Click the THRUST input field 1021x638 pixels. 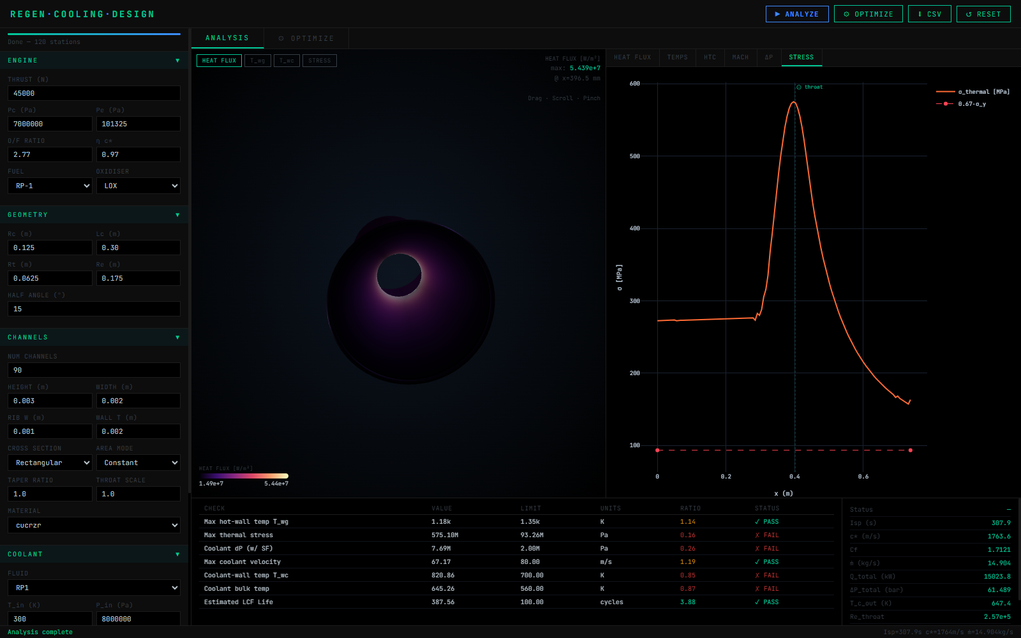94,93
